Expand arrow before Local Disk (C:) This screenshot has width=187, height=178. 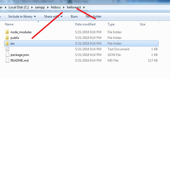[5, 7]
